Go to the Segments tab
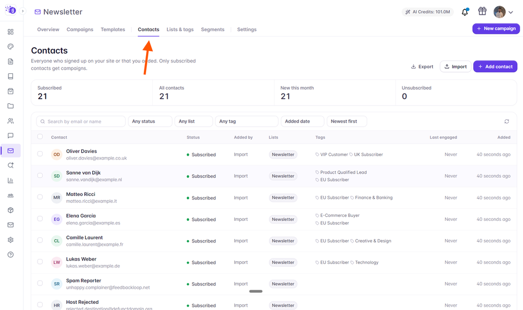Viewport: 523px width, 310px height. click(x=213, y=30)
